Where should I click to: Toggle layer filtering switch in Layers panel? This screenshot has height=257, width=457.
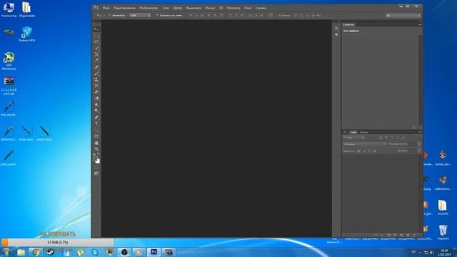421,136
